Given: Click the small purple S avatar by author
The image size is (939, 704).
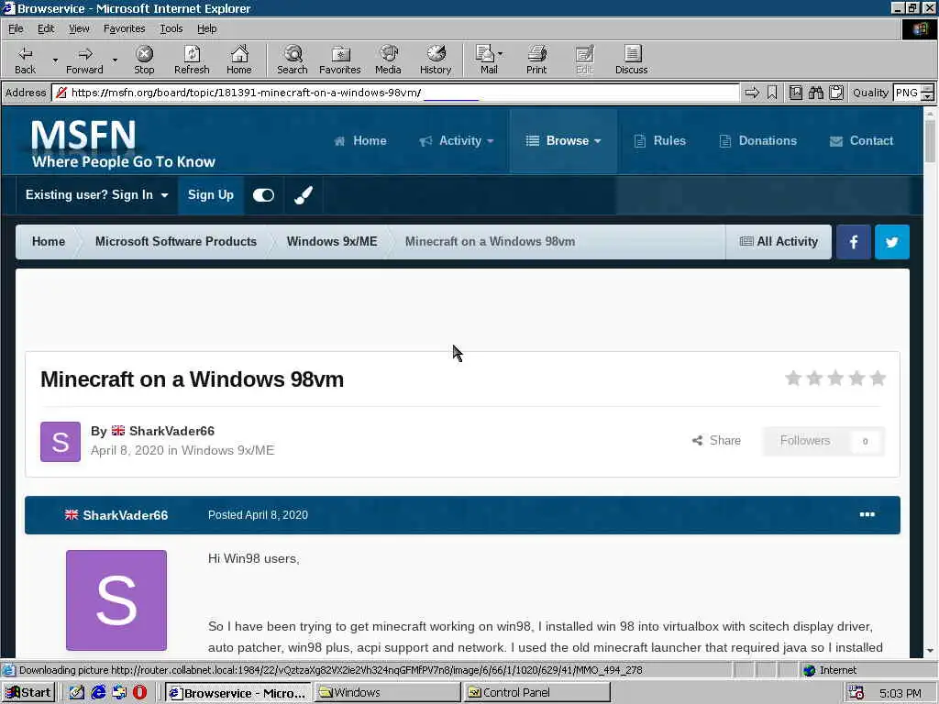Looking at the screenshot, I should click(x=61, y=442).
